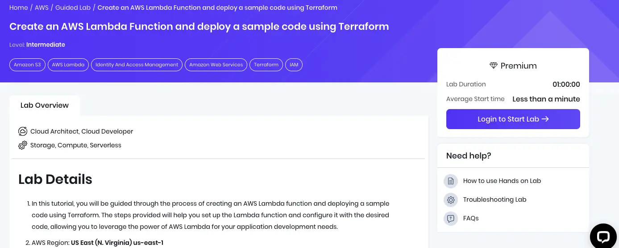Click Login to Start Lab button

point(513,119)
